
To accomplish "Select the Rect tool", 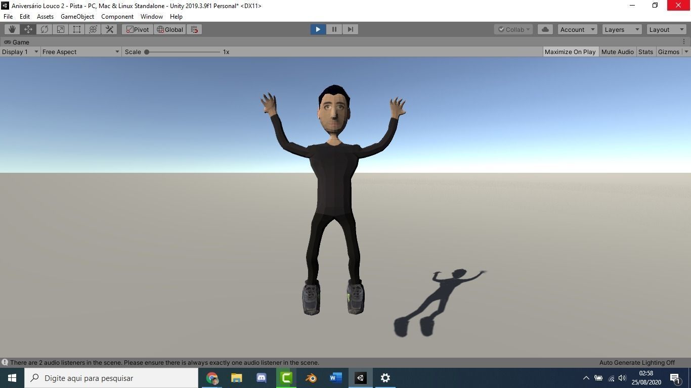I will pos(77,29).
